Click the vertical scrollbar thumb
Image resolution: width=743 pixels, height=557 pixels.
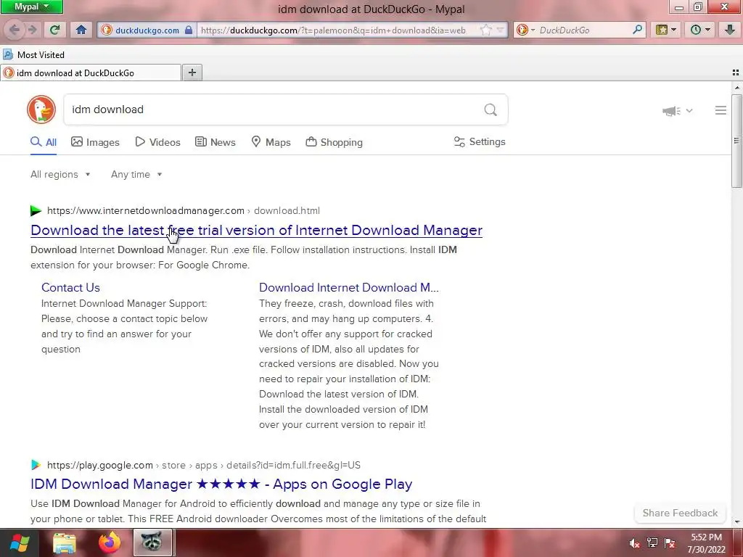coord(737,141)
